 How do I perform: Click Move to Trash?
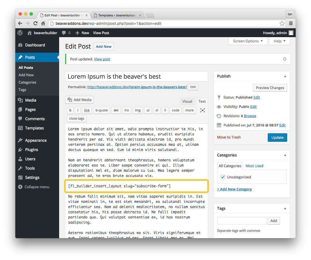tap(229, 137)
